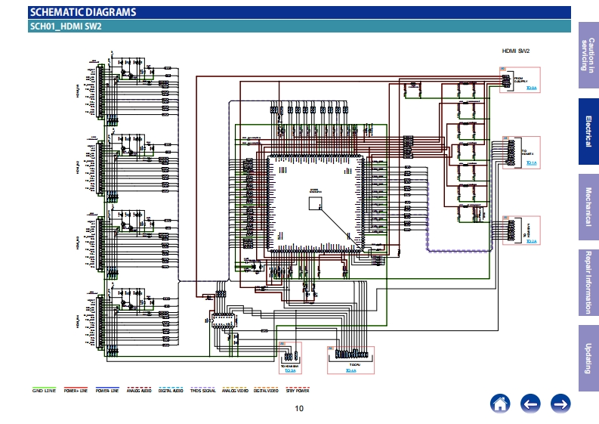The image size is (599, 424).
Task: Follow the link under FROM D.SUPPLY connector
Action: [531, 88]
